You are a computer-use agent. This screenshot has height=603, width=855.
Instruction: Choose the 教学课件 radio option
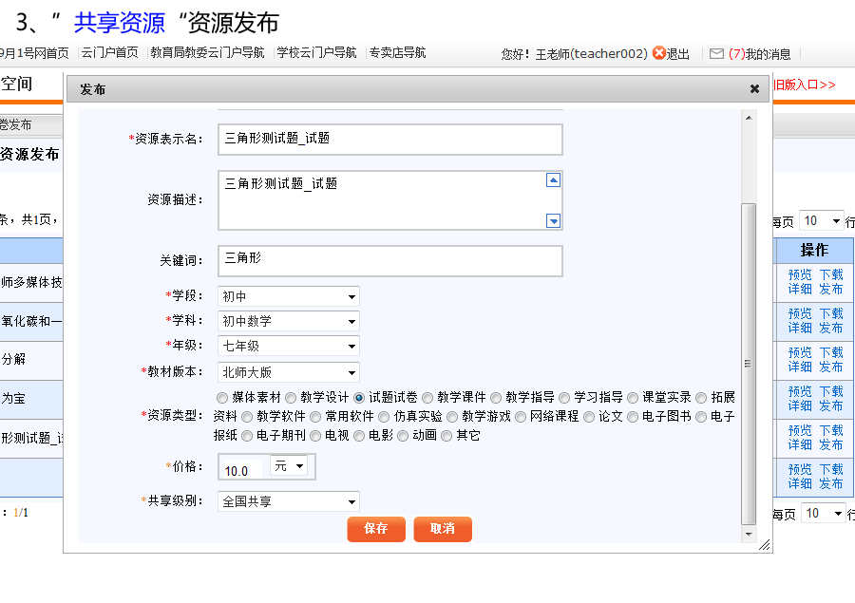tap(428, 398)
